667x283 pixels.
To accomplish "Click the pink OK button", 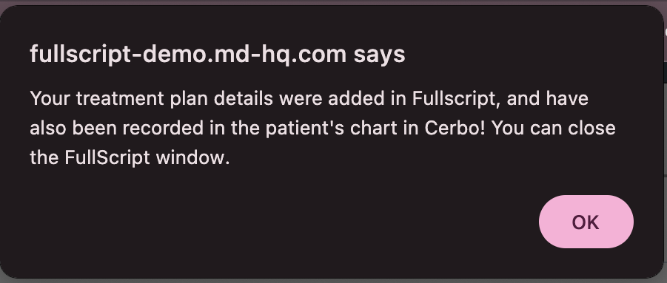I will 586,222.
